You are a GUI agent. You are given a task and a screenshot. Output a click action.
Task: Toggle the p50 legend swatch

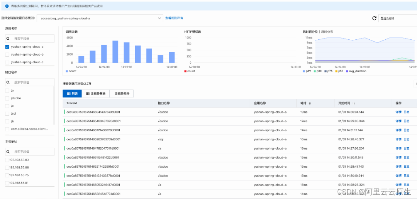coord(336,71)
